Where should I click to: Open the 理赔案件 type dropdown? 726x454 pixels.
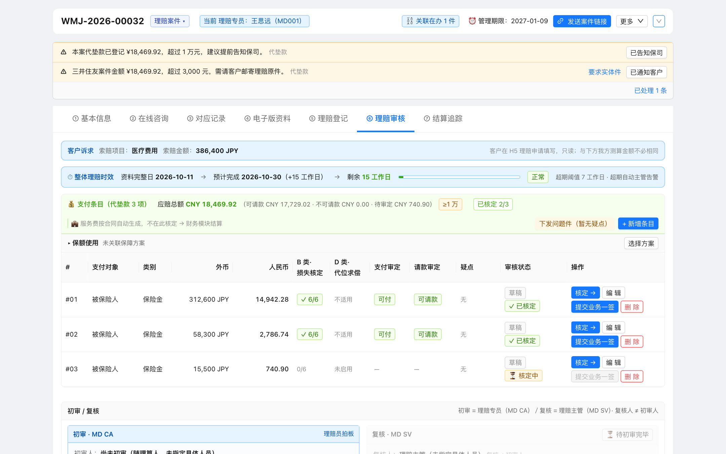[x=170, y=21]
